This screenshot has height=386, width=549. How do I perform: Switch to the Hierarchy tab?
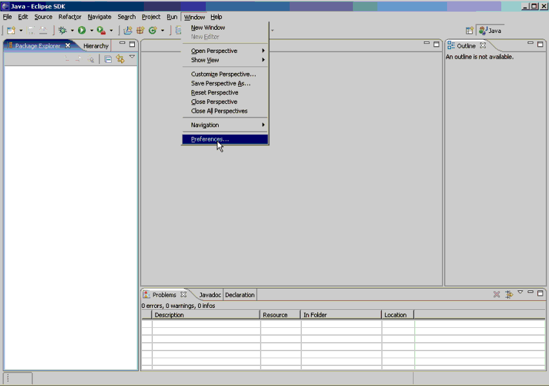[x=96, y=46]
